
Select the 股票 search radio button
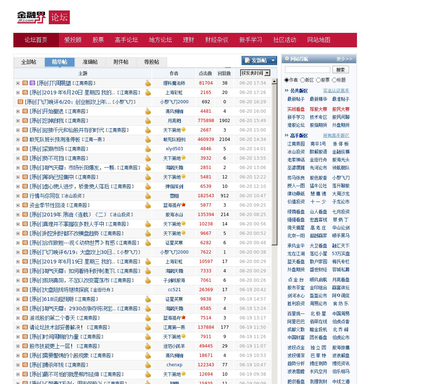318,80
